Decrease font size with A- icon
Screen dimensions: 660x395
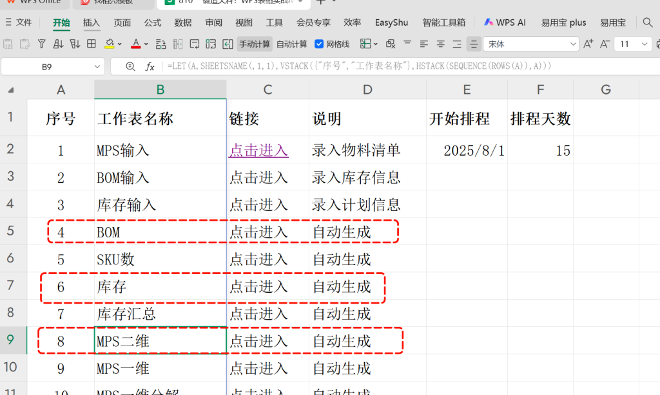pyautogui.click(x=605, y=44)
